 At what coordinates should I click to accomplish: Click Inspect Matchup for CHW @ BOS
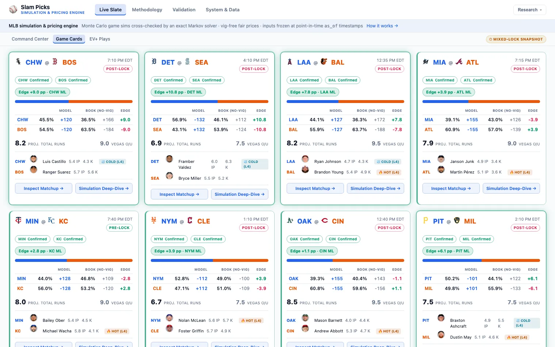click(43, 188)
